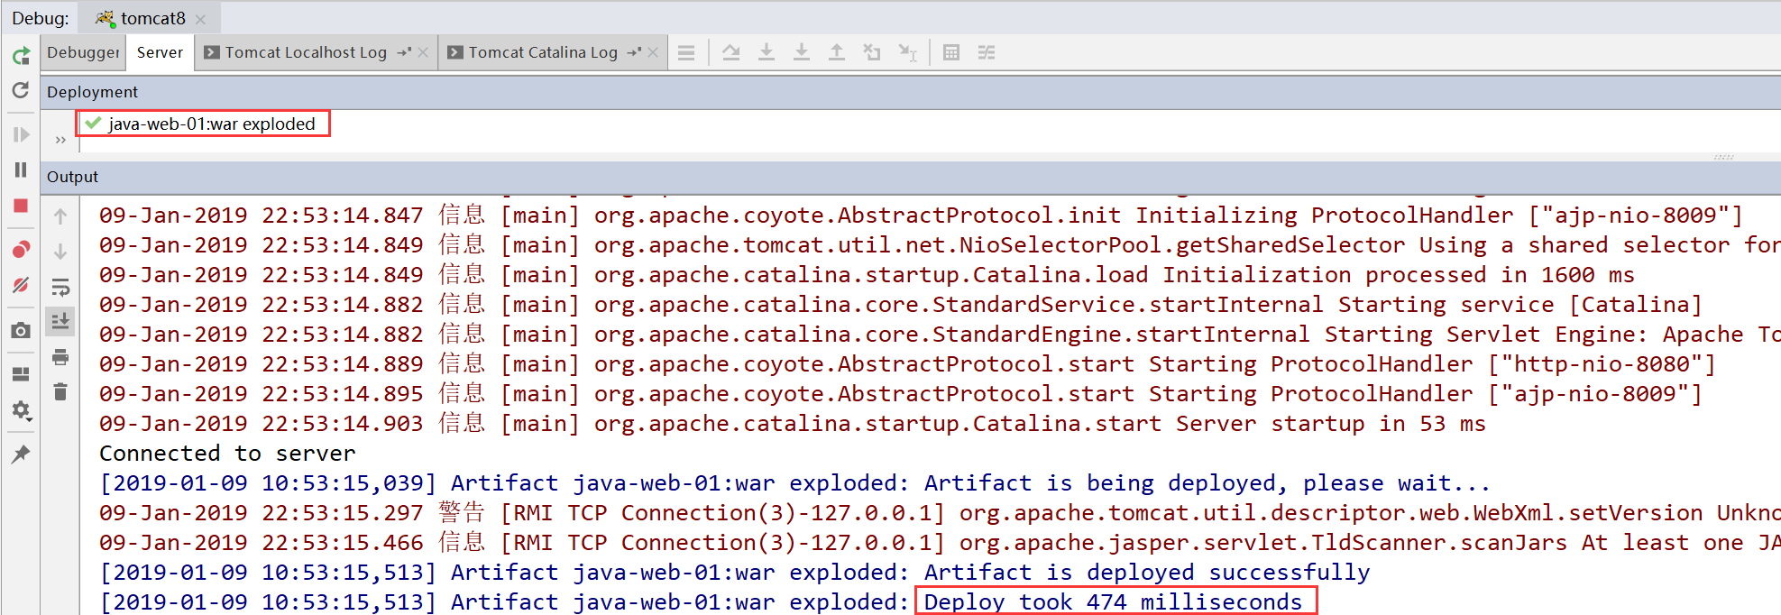The width and height of the screenshot is (1781, 615).
Task: Pin the Tomcat Localhost Log tab
Action: click(x=405, y=52)
